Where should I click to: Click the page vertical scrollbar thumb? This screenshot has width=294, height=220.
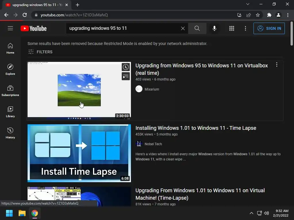pos(292,34)
